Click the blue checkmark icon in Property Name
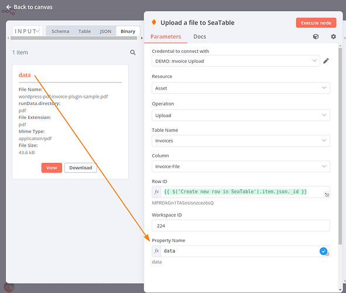The width and height of the screenshot is (346, 293). click(323, 251)
